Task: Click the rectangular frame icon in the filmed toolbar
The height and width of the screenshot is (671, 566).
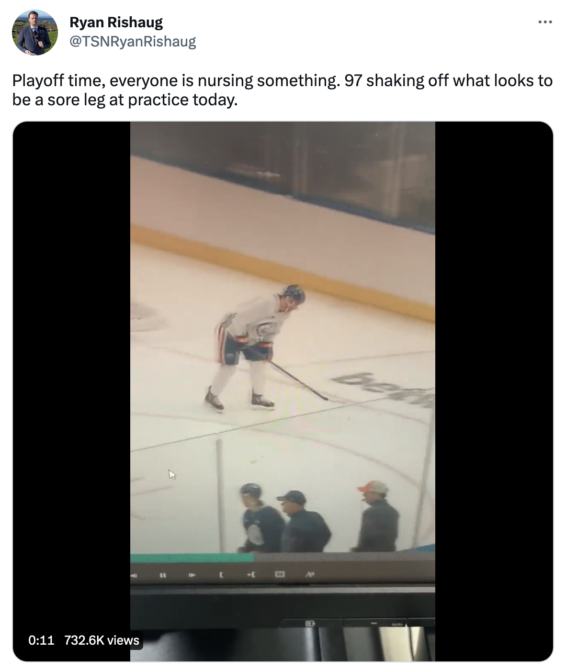Action: click(x=280, y=574)
